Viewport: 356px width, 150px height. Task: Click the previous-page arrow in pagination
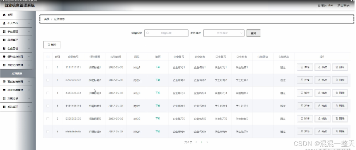(196, 142)
